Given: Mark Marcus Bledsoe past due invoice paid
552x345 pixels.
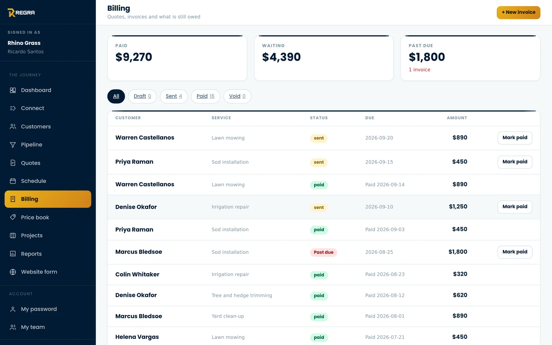Looking at the screenshot, I should (515, 252).
